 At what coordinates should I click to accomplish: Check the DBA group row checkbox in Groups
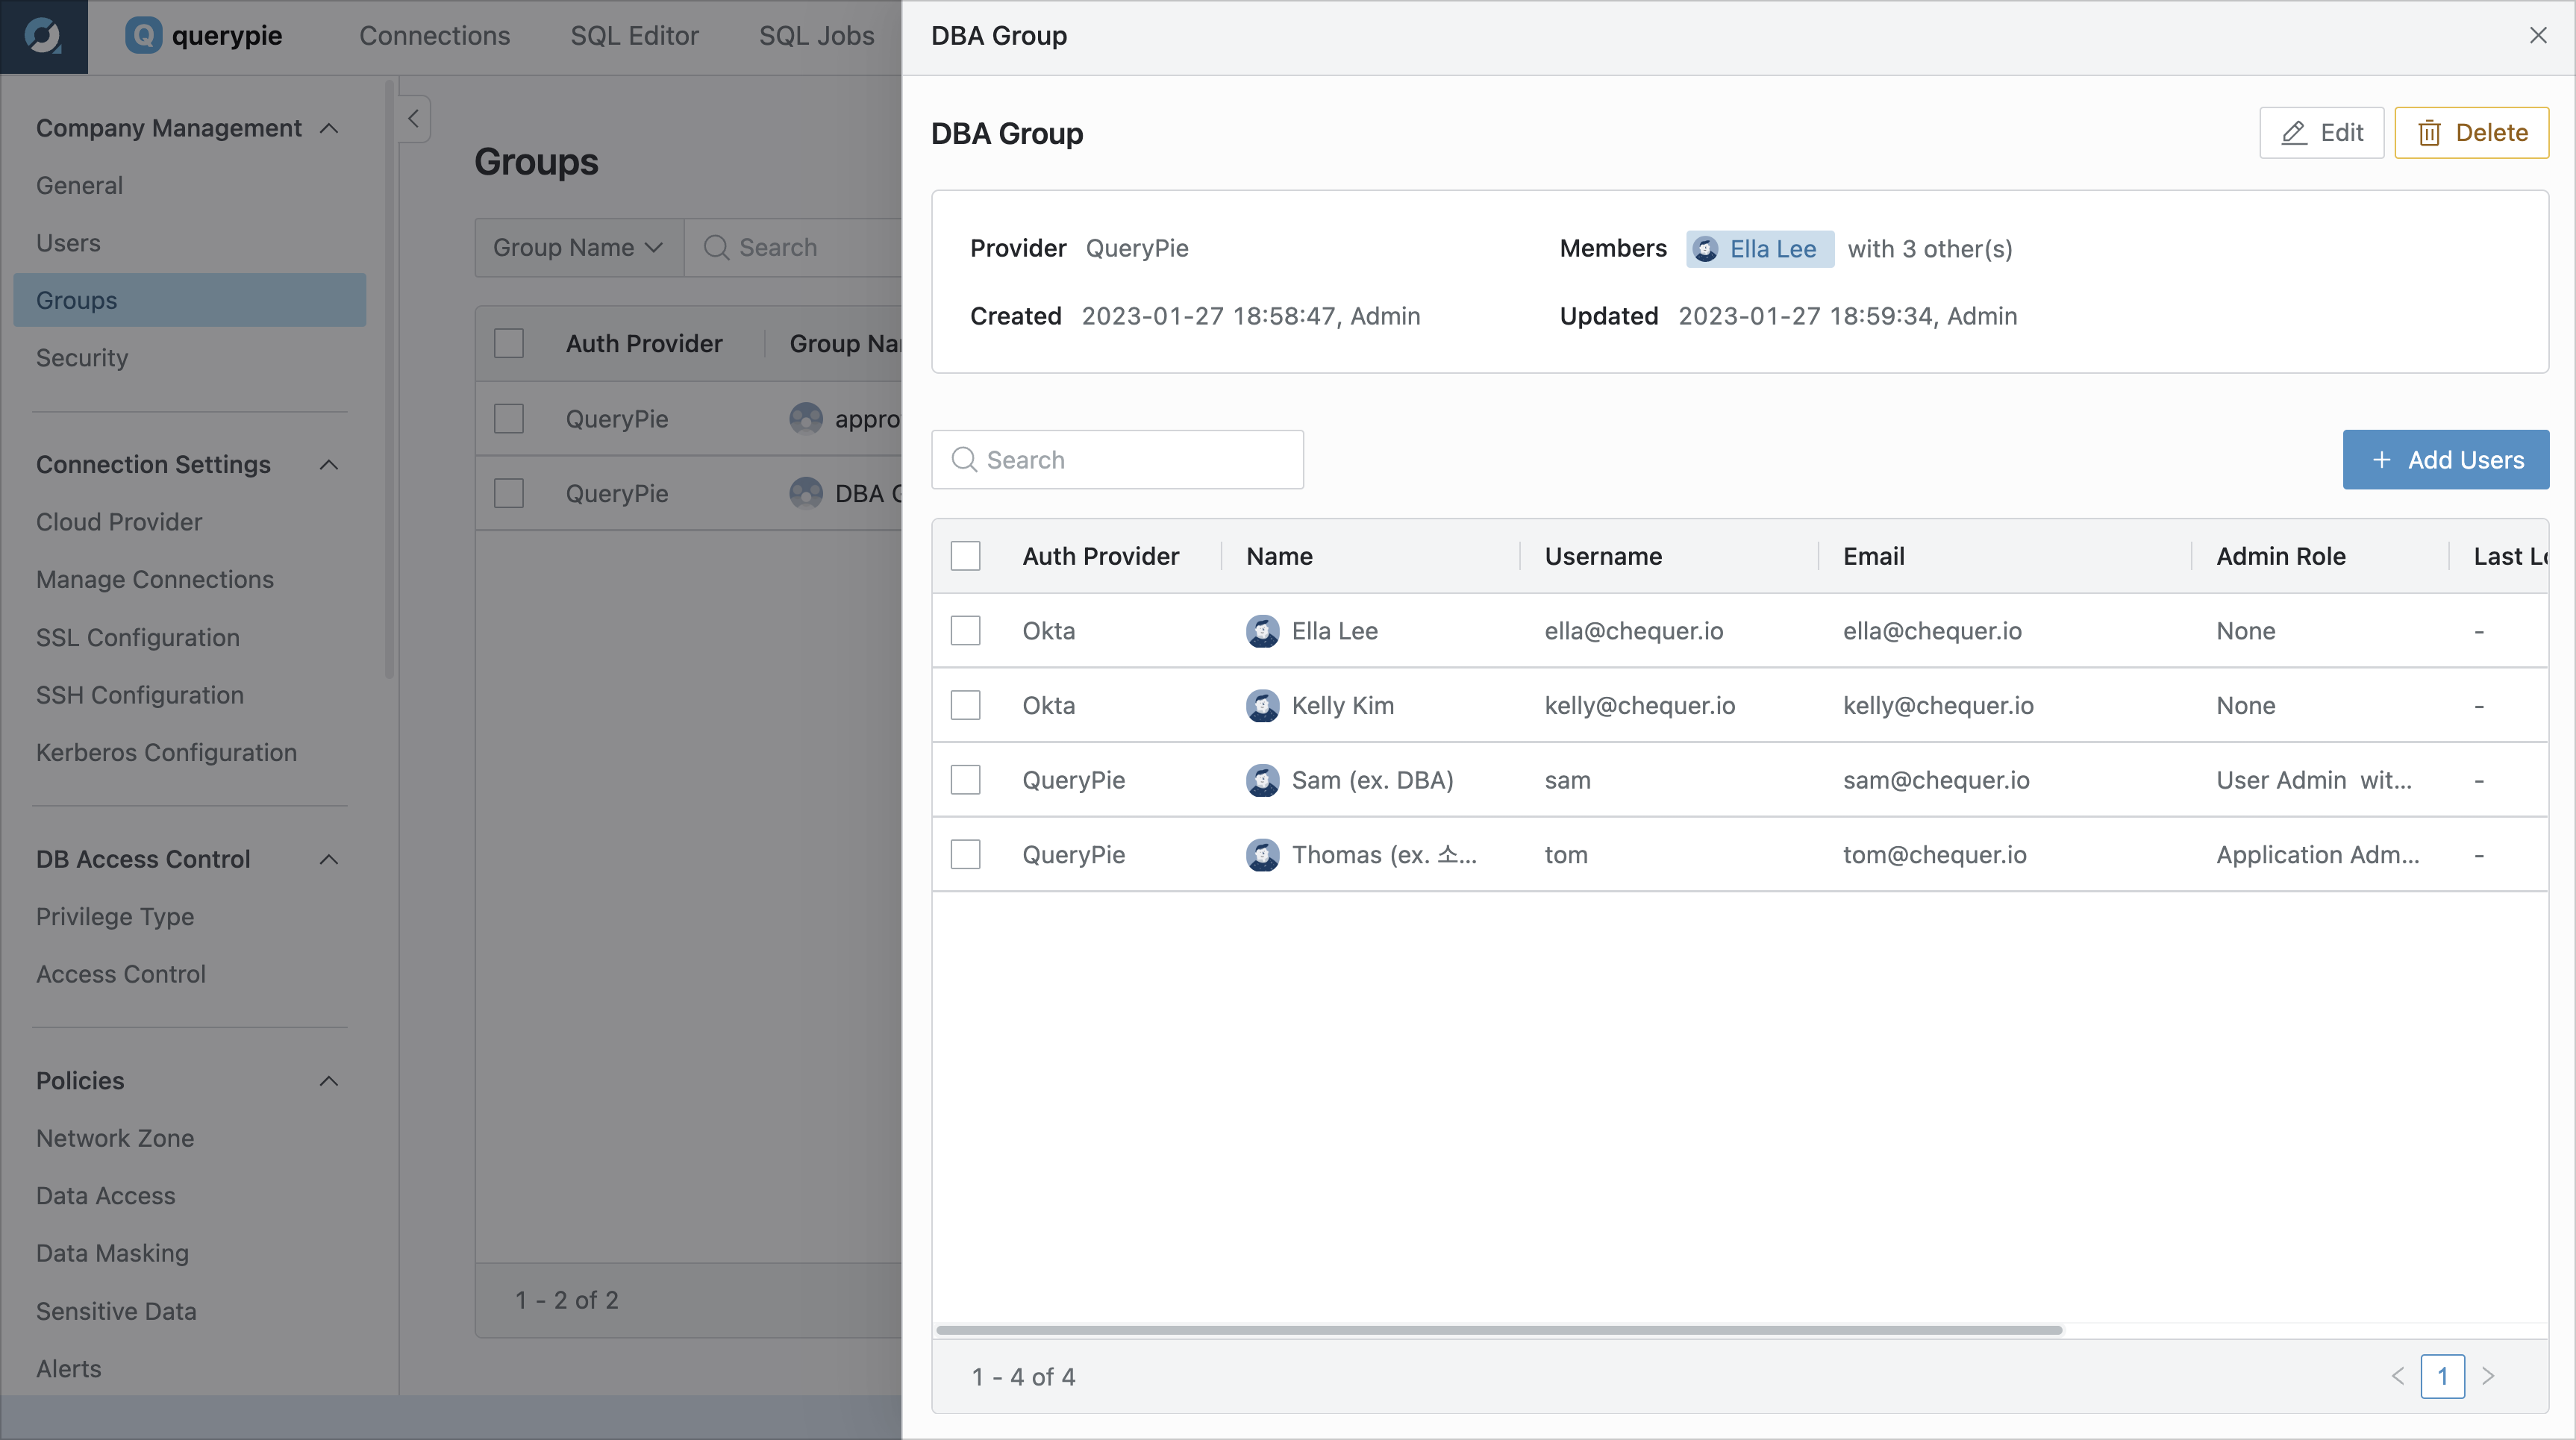point(509,494)
